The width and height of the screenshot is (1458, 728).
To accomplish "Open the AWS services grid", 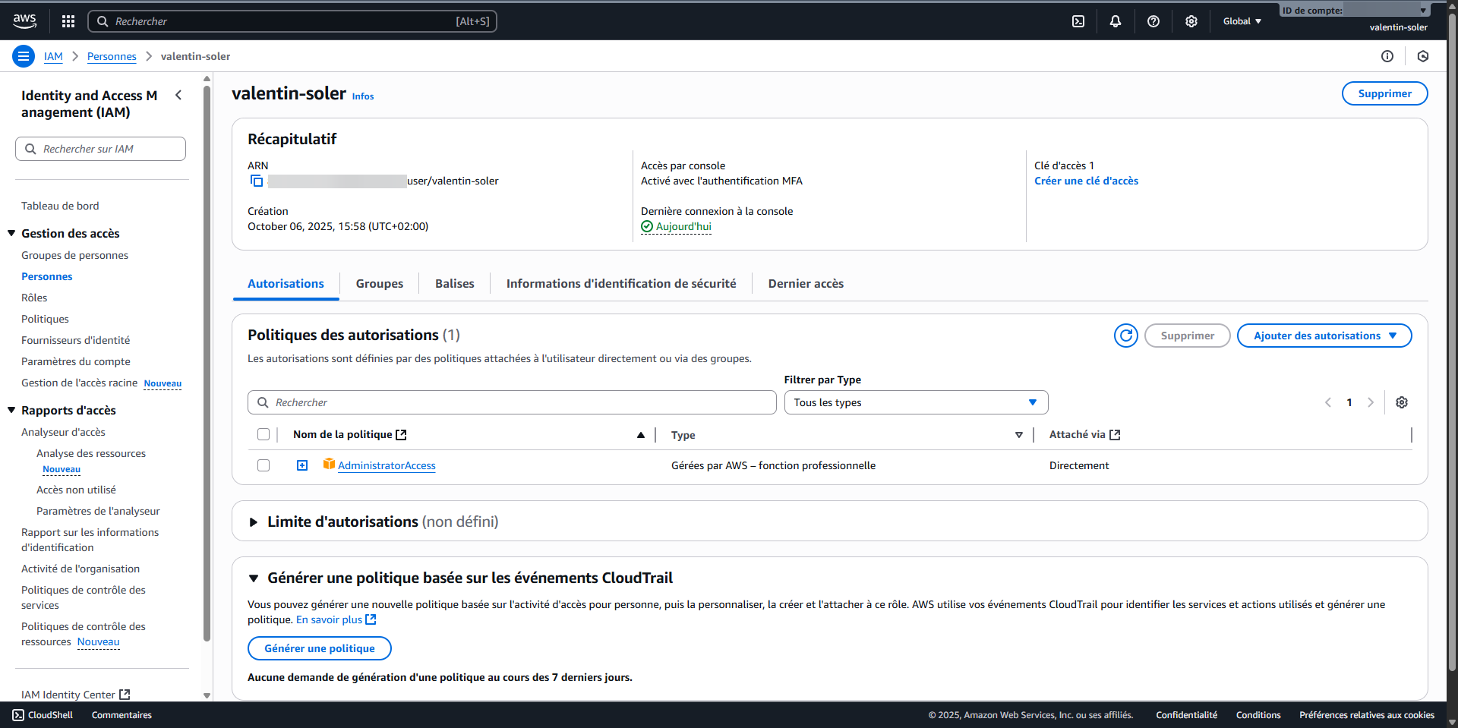I will [x=68, y=20].
